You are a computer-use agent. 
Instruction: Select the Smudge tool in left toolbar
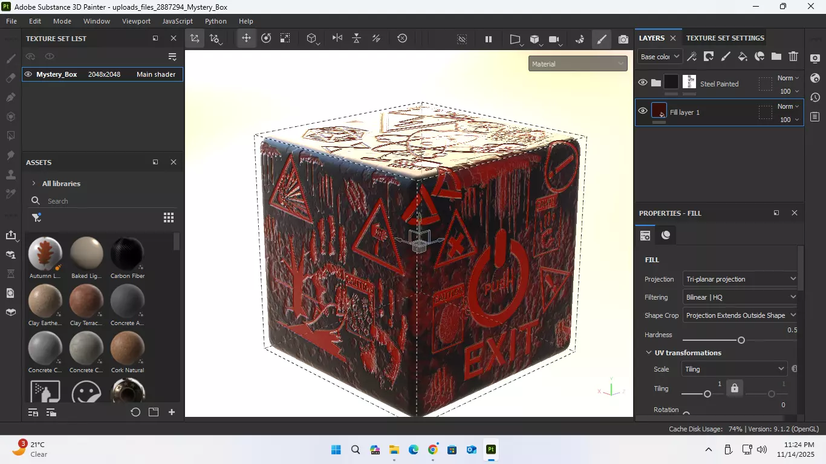(x=10, y=155)
